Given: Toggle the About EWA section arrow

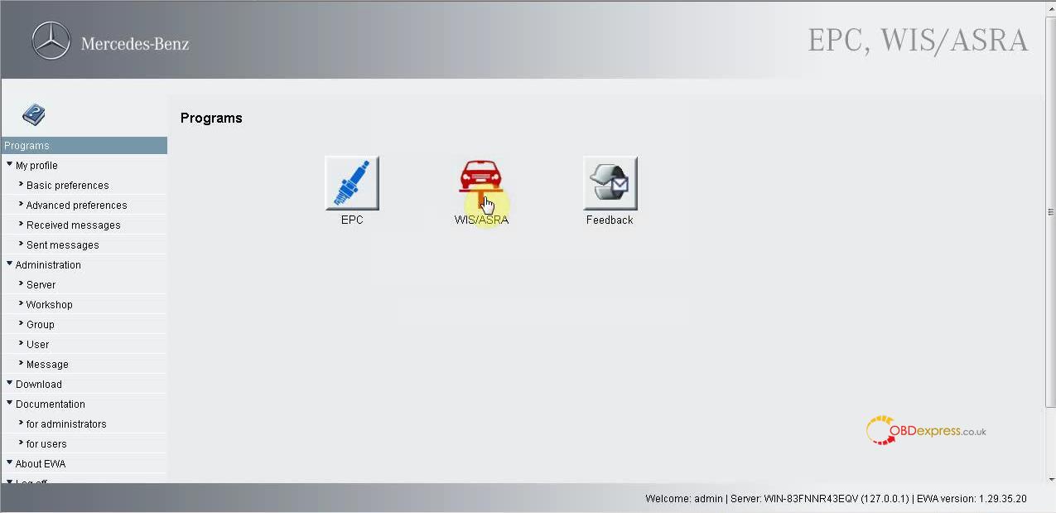Looking at the screenshot, I should pyautogui.click(x=9, y=463).
